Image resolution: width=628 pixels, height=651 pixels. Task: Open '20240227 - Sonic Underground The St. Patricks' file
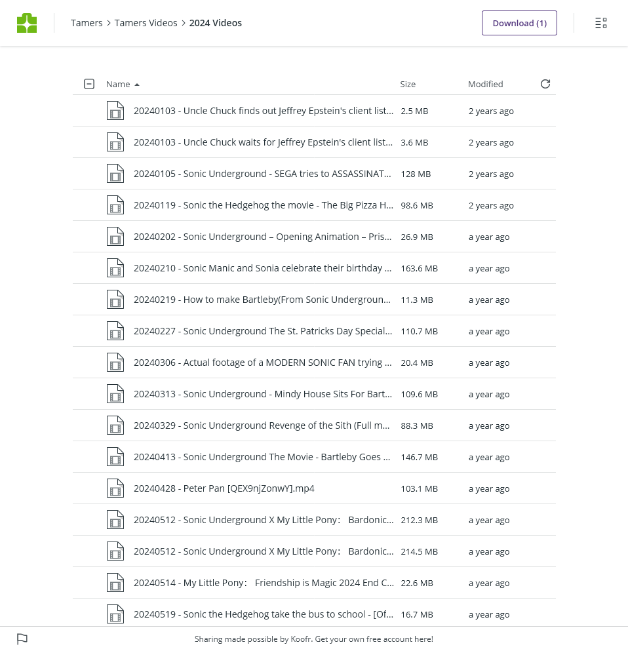(263, 331)
